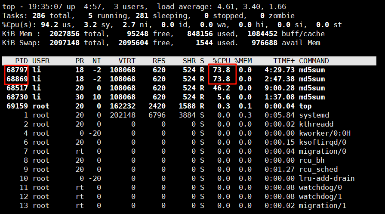Click the kthreadd command name
The width and height of the screenshot is (385, 214).
(x=316, y=124)
